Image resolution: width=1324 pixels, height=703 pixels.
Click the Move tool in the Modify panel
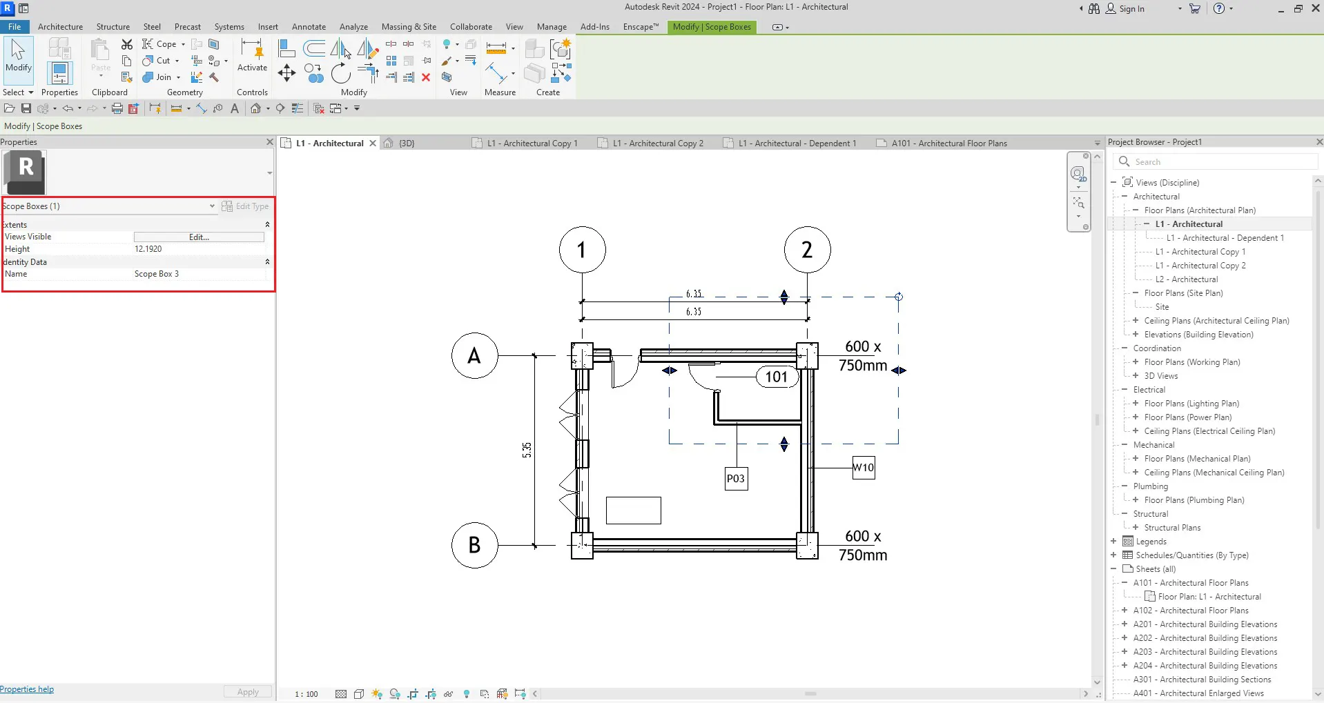click(x=286, y=73)
